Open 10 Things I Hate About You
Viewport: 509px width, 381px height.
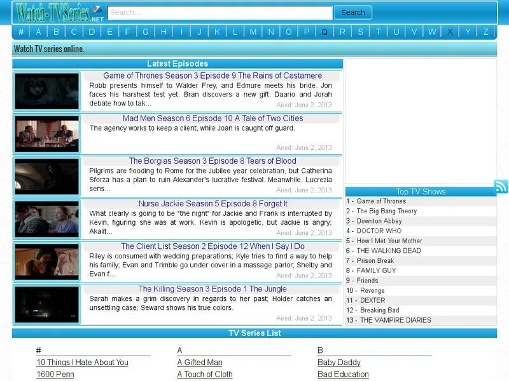click(83, 362)
